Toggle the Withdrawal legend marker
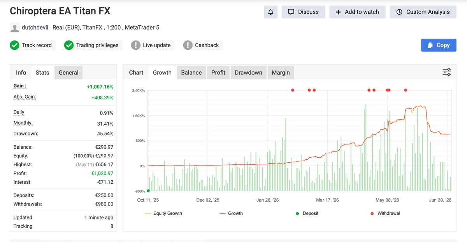Image resolution: width=467 pixels, height=242 pixels. click(x=385, y=213)
